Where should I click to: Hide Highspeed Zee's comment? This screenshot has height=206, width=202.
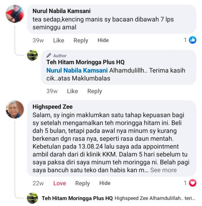(x=105, y=183)
